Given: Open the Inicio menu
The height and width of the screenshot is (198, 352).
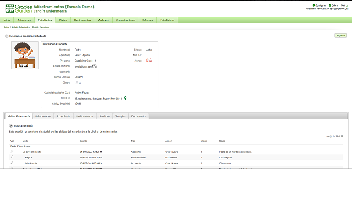Looking at the screenshot, I should tap(7, 20).
